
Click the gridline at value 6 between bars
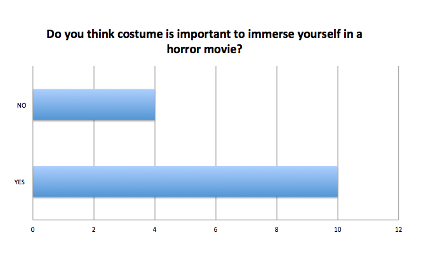click(x=216, y=143)
